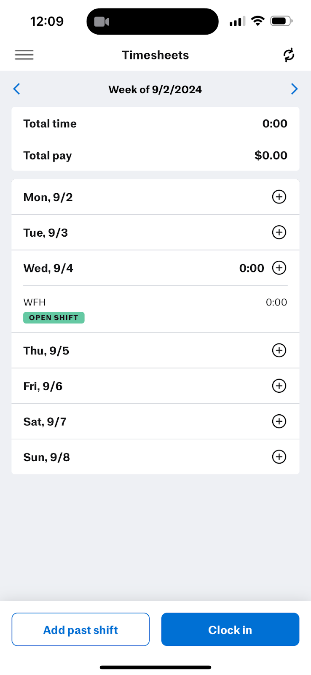
Task: Tap the Week of 9/2/2024 heading
Action: (155, 89)
